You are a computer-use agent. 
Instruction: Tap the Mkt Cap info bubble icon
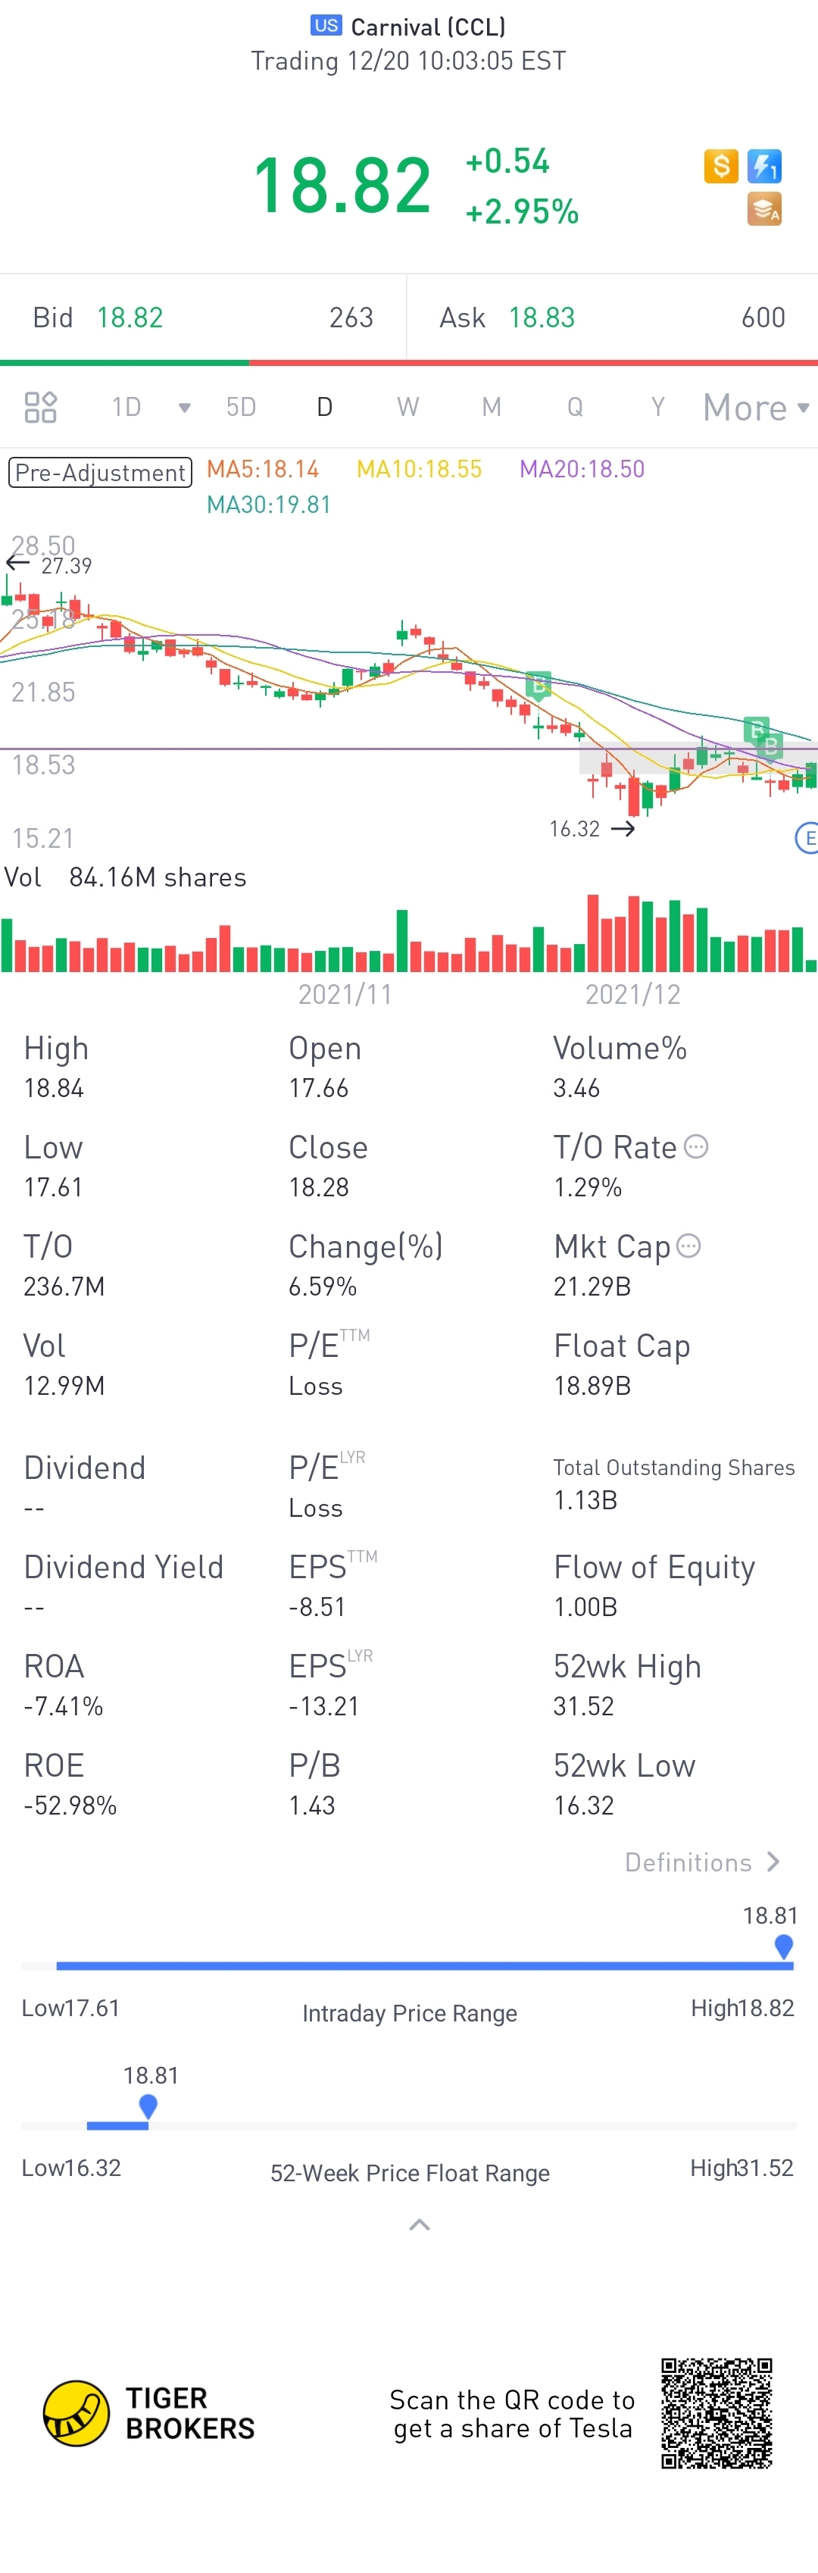point(688,1246)
